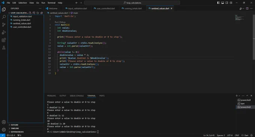
Task: Split the editor to the right
Action: pyautogui.click(x=247, y=9)
